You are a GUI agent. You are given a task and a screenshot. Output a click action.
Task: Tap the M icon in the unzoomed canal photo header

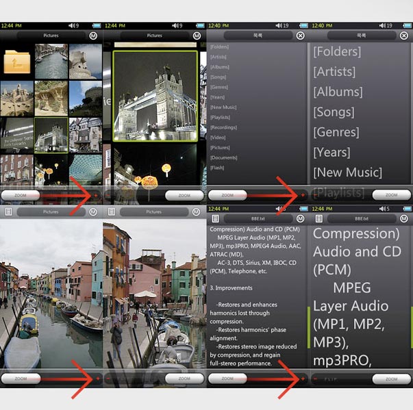(92, 213)
